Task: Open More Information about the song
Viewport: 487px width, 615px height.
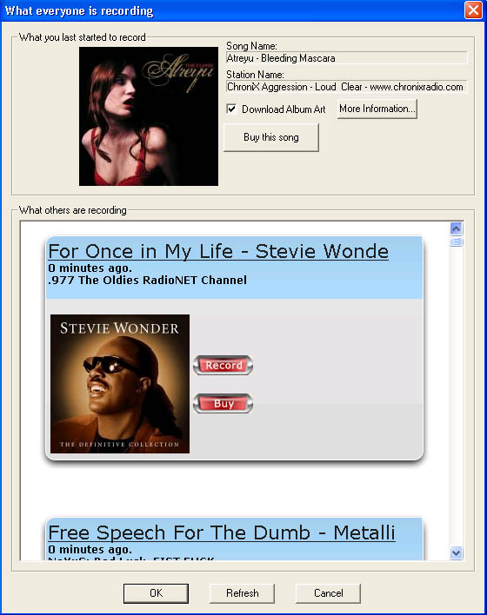Action: [x=377, y=109]
